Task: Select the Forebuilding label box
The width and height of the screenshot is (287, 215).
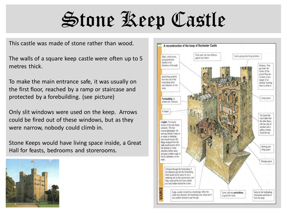Action: point(170,100)
